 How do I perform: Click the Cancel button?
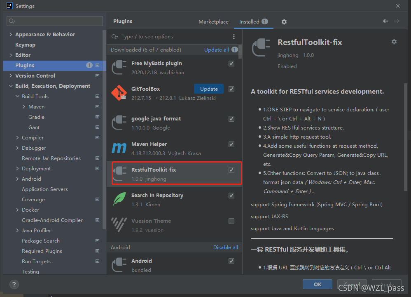pyautogui.click(x=352, y=284)
